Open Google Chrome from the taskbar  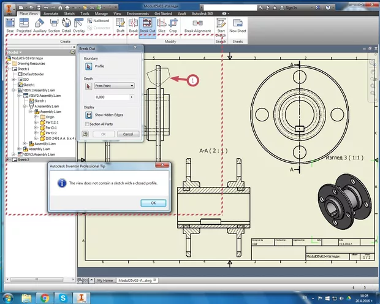point(44,297)
